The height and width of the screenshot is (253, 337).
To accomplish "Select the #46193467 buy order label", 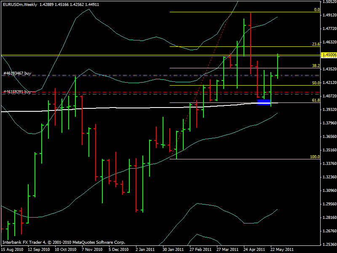I will pyautogui.click(x=17, y=73).
